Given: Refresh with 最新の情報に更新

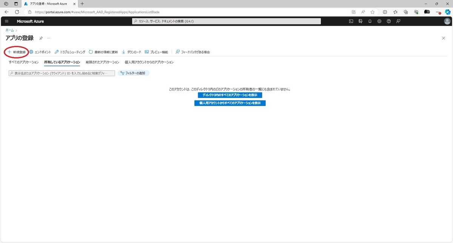Looking at the screenshot, I should point(104,52).
